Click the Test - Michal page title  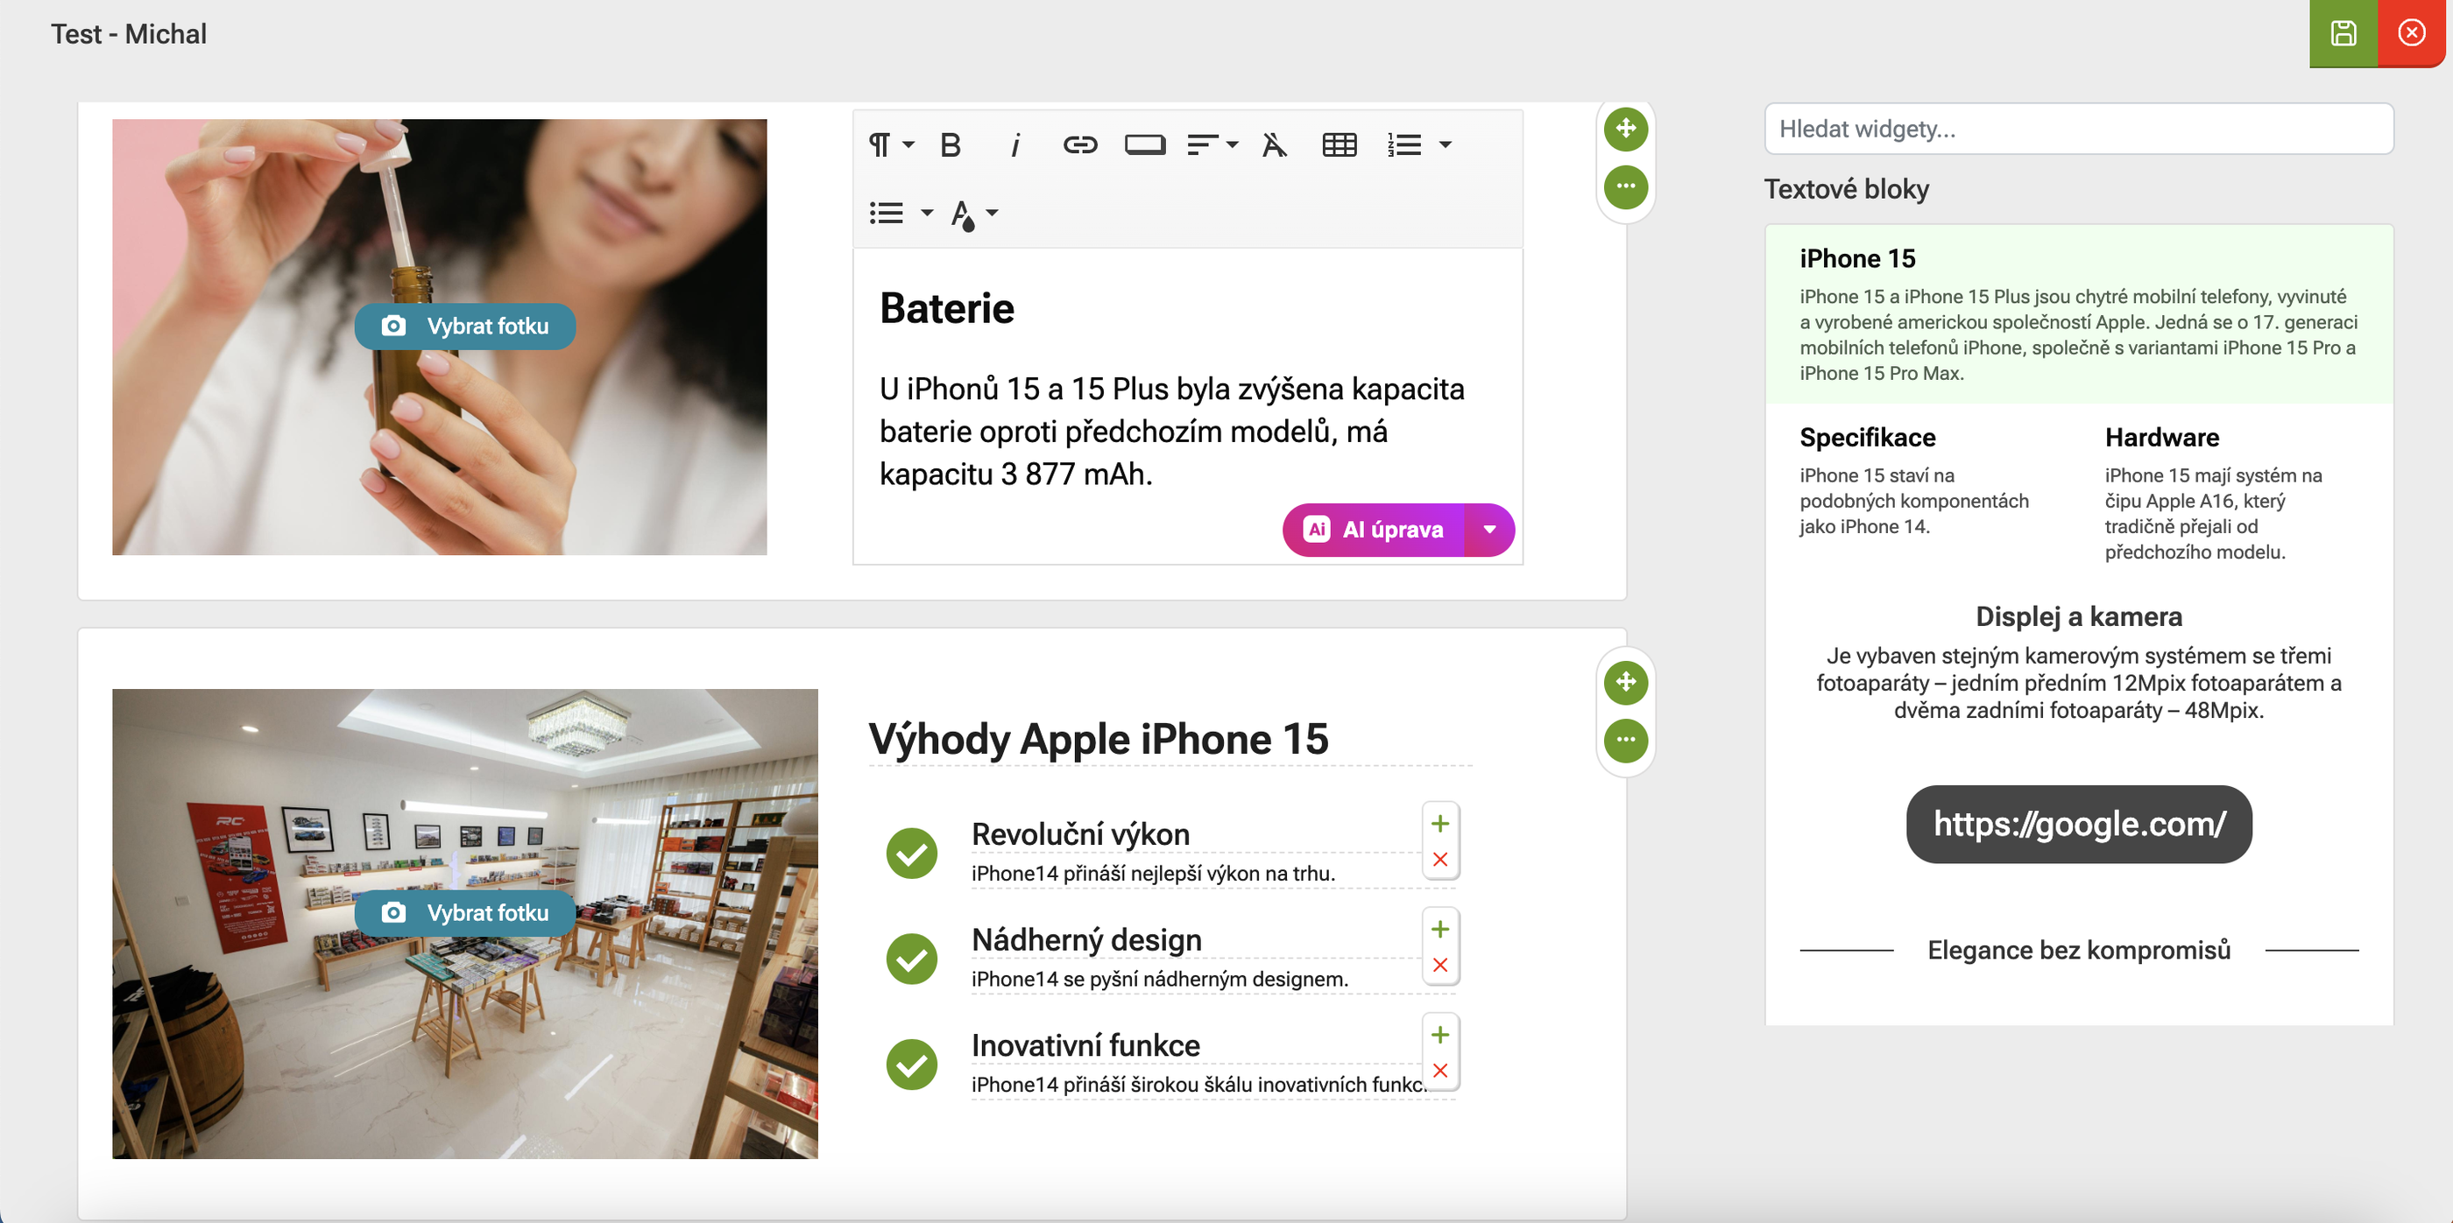129,34
